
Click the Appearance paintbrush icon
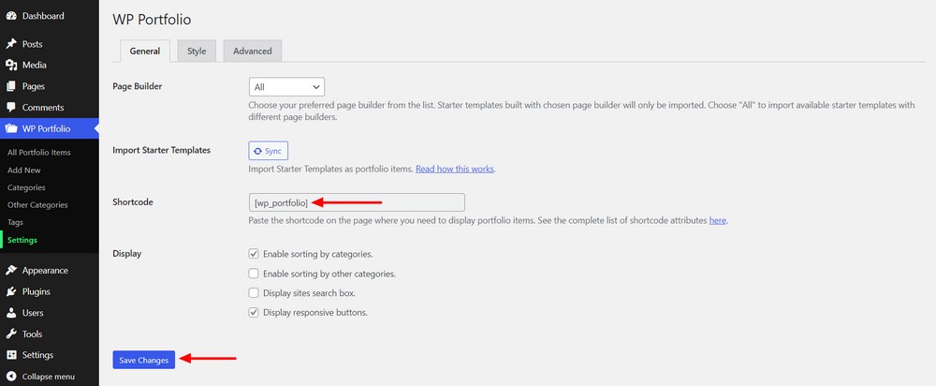[10, 271]
